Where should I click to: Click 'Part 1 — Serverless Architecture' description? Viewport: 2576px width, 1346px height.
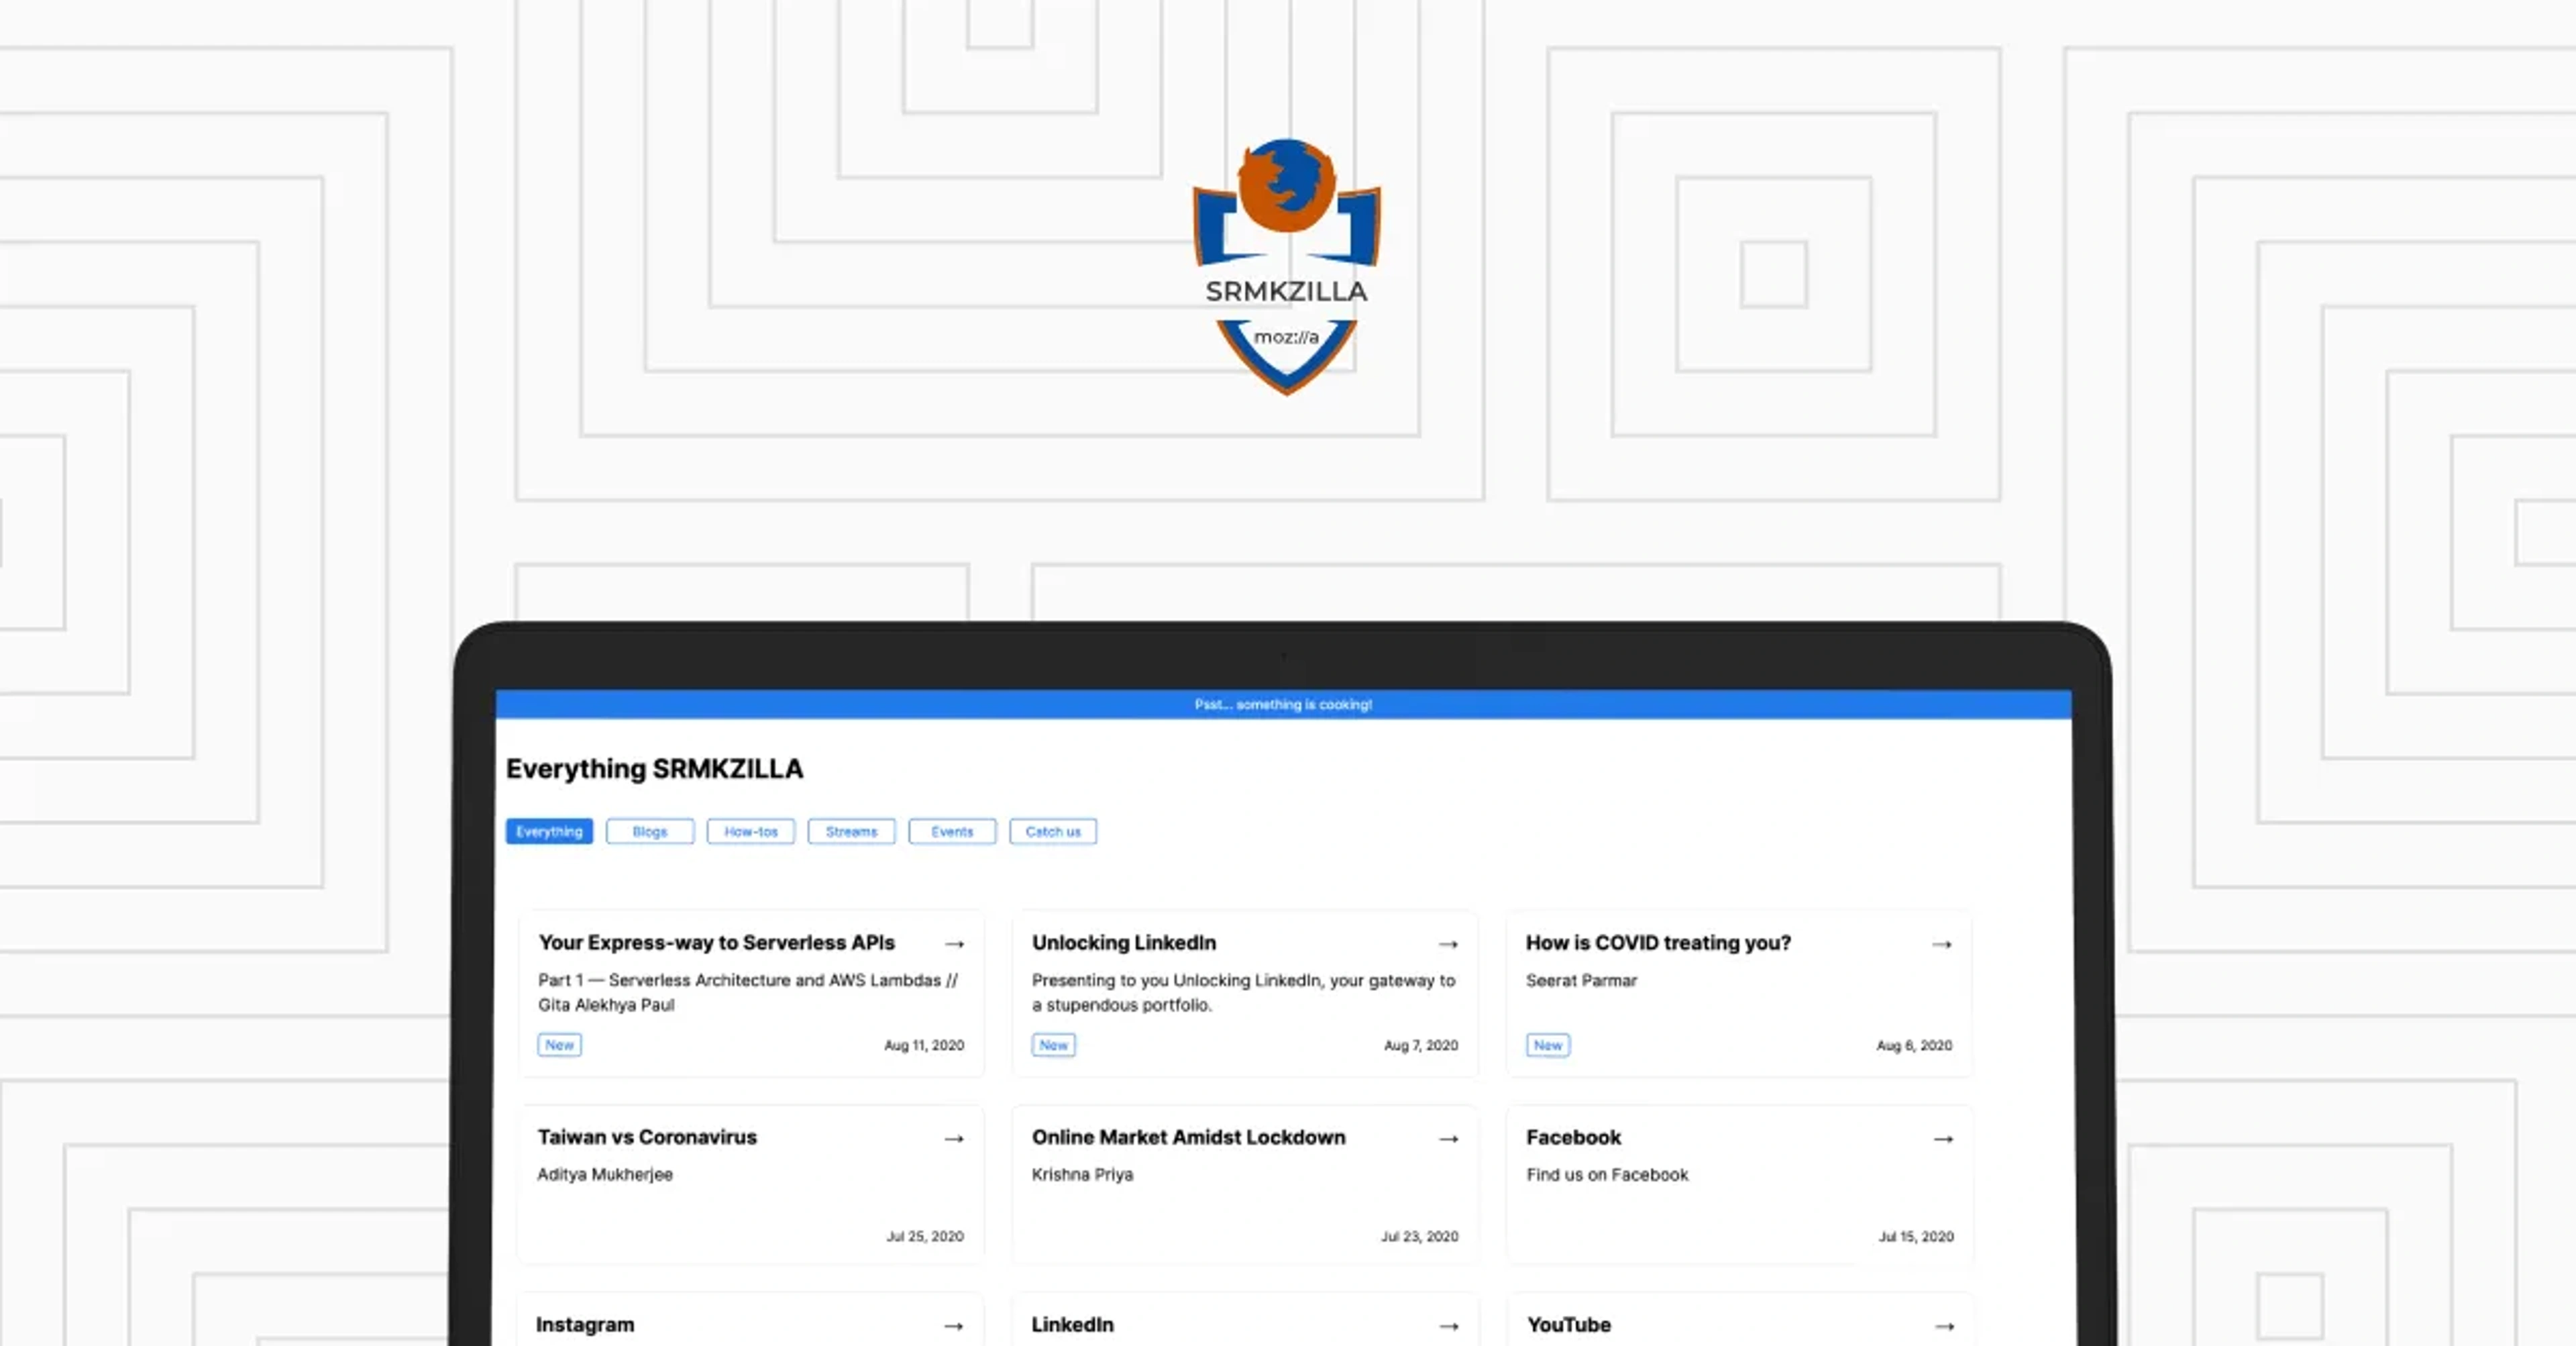click(748, 992)
